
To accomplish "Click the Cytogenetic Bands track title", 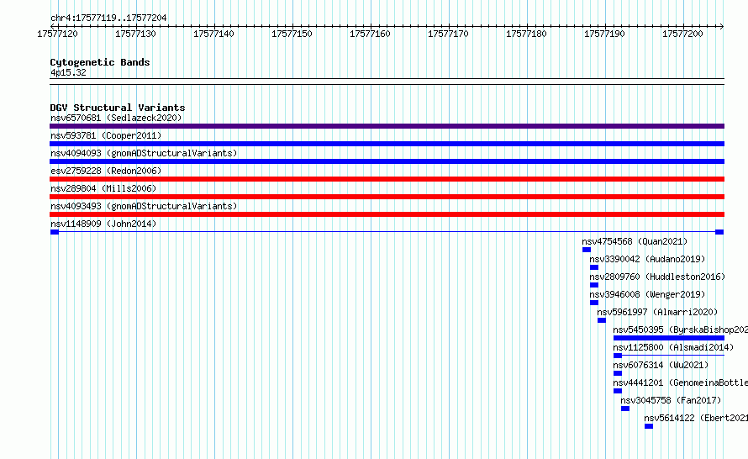I will pyautogui.click(x=100, y=62).
